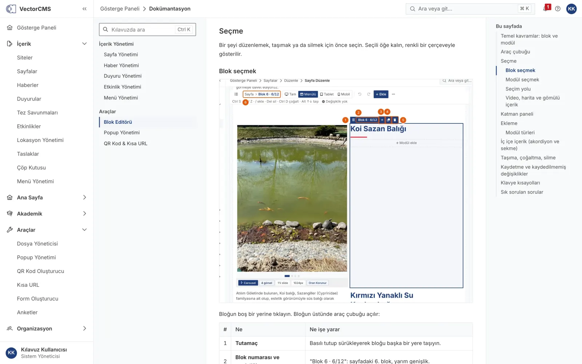Click the Organizasyon people icon
This screenshot has width=582, height=364.
click(10, 328)
